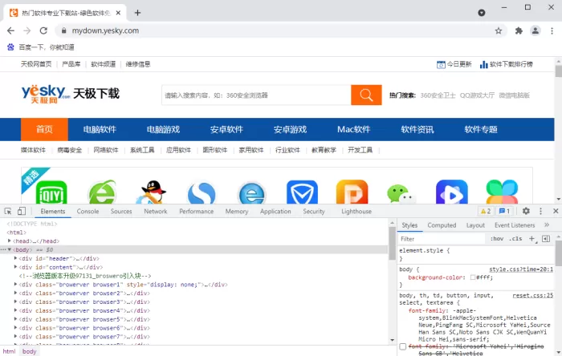
Task: Click the yesky site logo
Action: pyautogui.click(x=46, y=94)
